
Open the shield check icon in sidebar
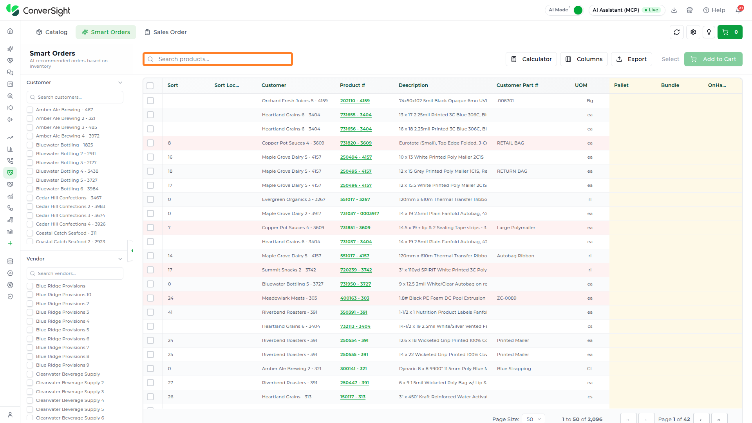click(x=10, y=296)
